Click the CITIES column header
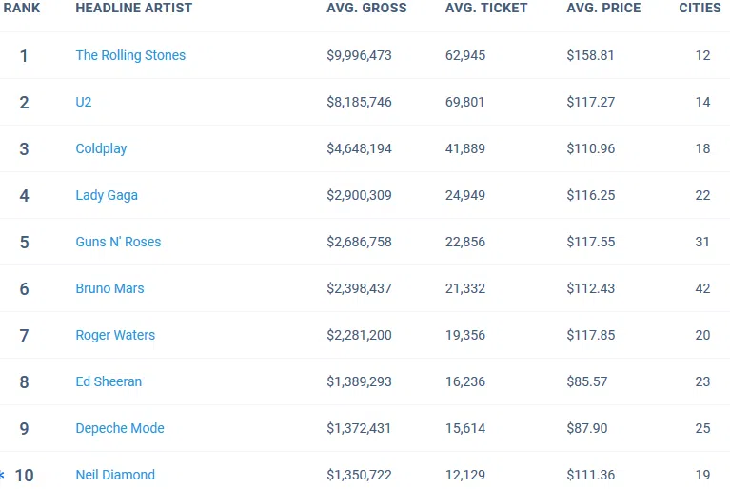Screen dimensions: 730x489 (700, 8)
